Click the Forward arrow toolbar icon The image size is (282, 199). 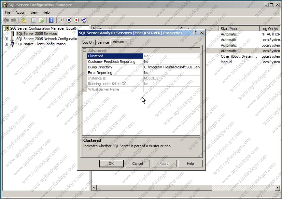tap(14, 20)
